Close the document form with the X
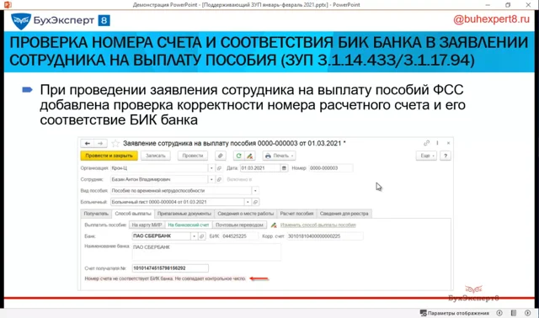539x318 pixels. (448, 143)
